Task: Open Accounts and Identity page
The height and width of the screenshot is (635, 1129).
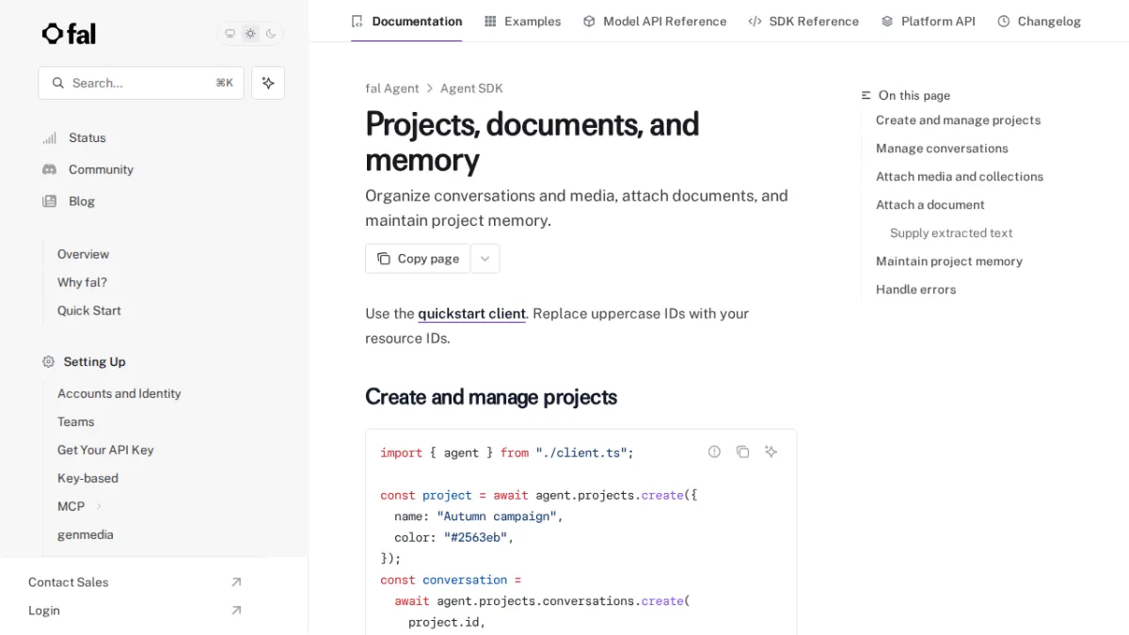Action: click(119, 393)
